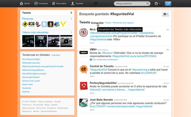191x117 pixels.
Task: Open the saved search gear options menu
Action: (x=165, y=14)
